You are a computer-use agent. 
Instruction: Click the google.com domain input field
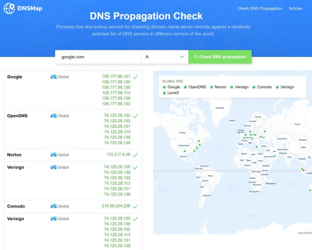pyautogui.click(x=98, y=57)
